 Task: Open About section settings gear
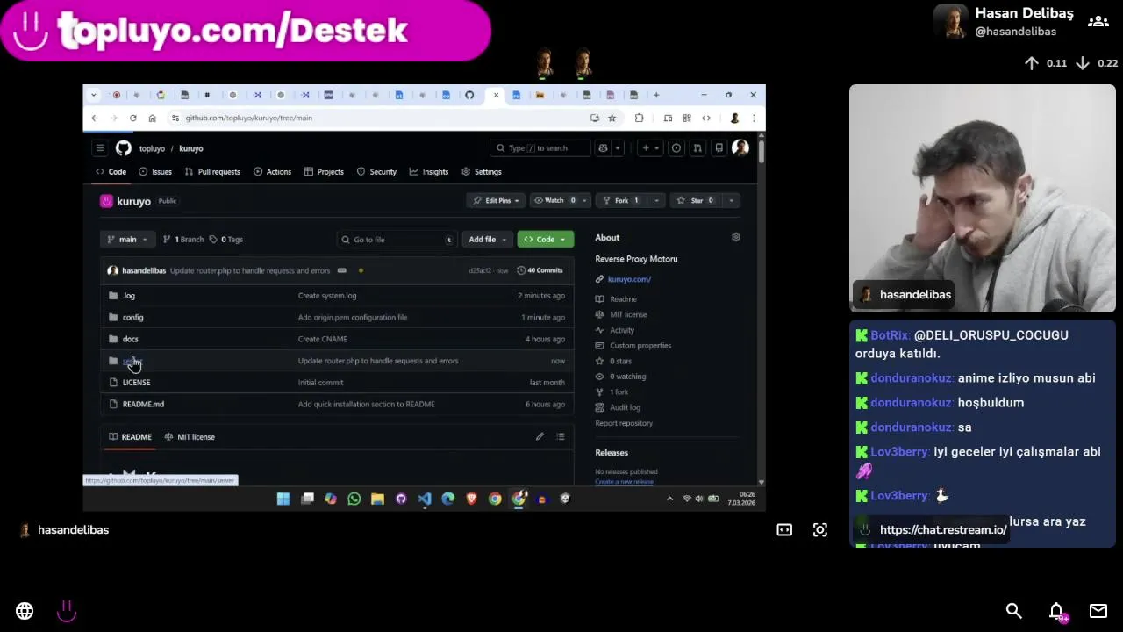[x=736, y=237]
